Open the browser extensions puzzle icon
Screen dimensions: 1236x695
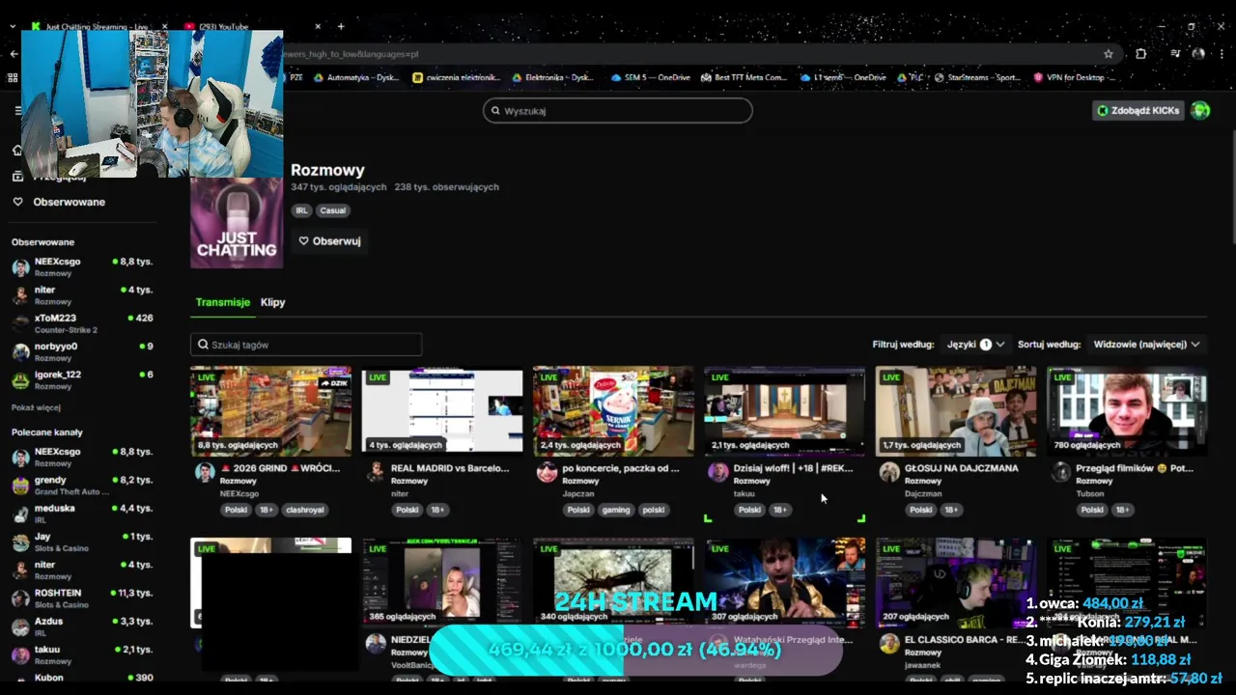(x=1140, y=54)
